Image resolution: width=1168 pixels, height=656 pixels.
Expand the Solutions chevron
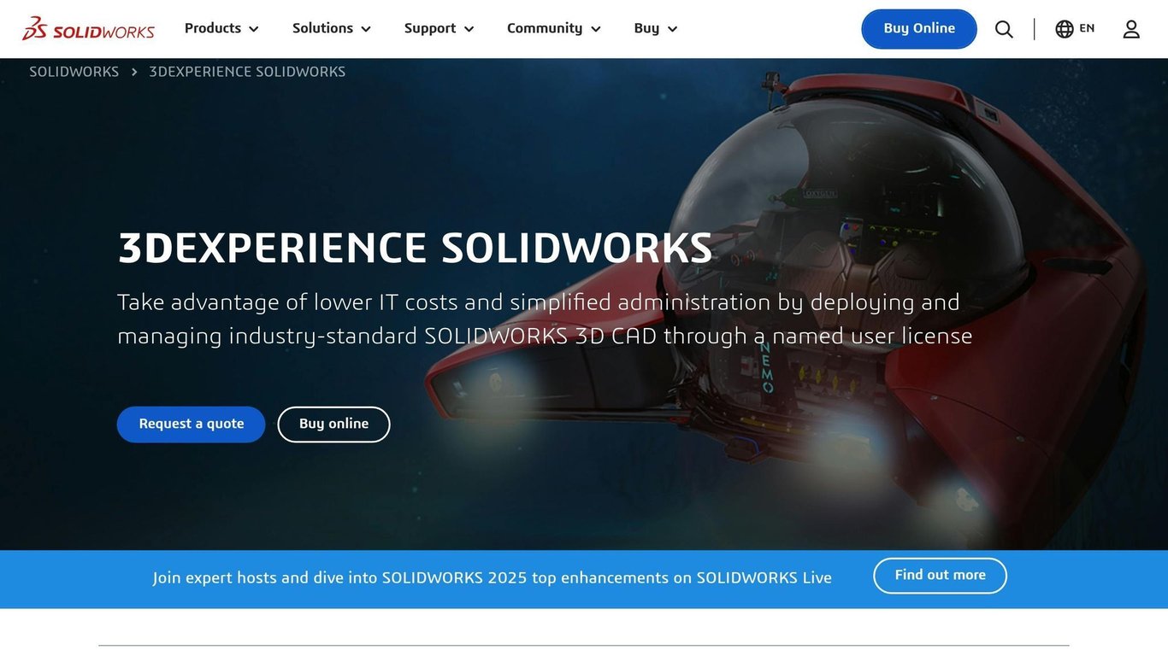coord(366,29)
